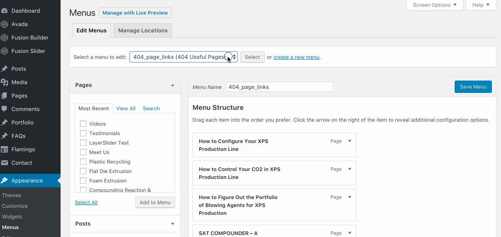Click the Fusion Builder icon in sidebar
The width and height of the screenshot is (501, 237).
4,38
